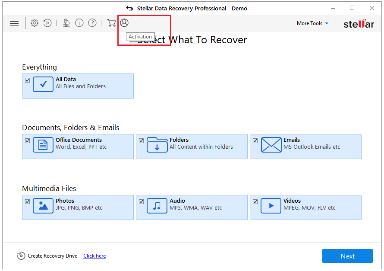Image resolution: width=384 pixels, height=271 pixels.
Task: Uncheck the Emails checkbox
Action: (255, 141)
